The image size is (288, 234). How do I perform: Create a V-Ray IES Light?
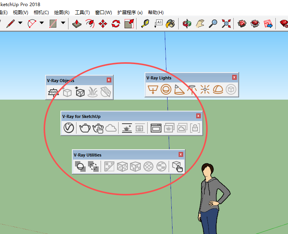click(192, 89)
